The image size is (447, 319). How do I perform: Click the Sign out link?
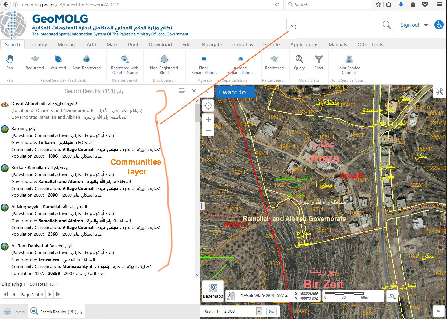(x=410, y=25)
